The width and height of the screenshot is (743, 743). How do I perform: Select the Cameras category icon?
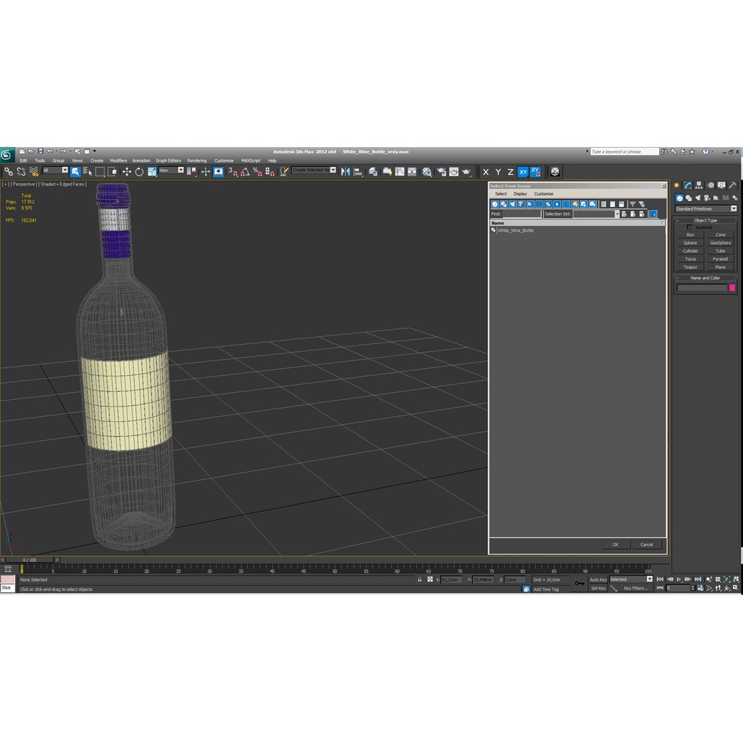pyautogui.click(x=707, y=198)
